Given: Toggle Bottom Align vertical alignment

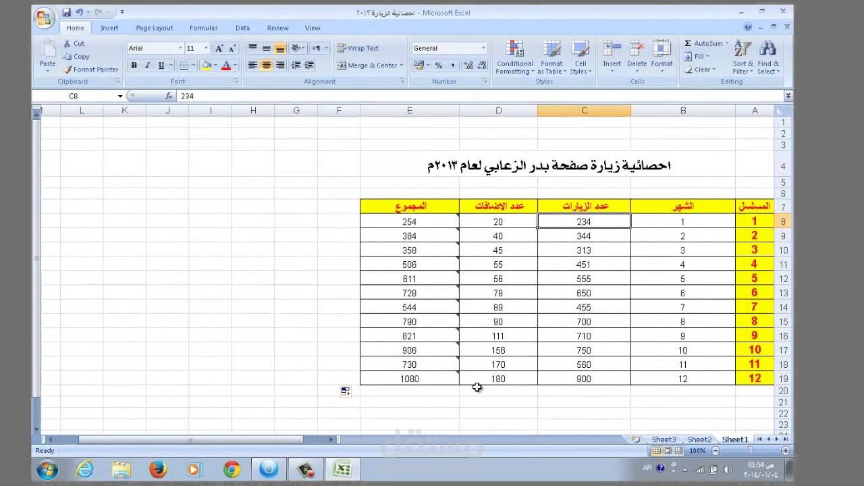Looking at the screenshot, I should [279, 48].
